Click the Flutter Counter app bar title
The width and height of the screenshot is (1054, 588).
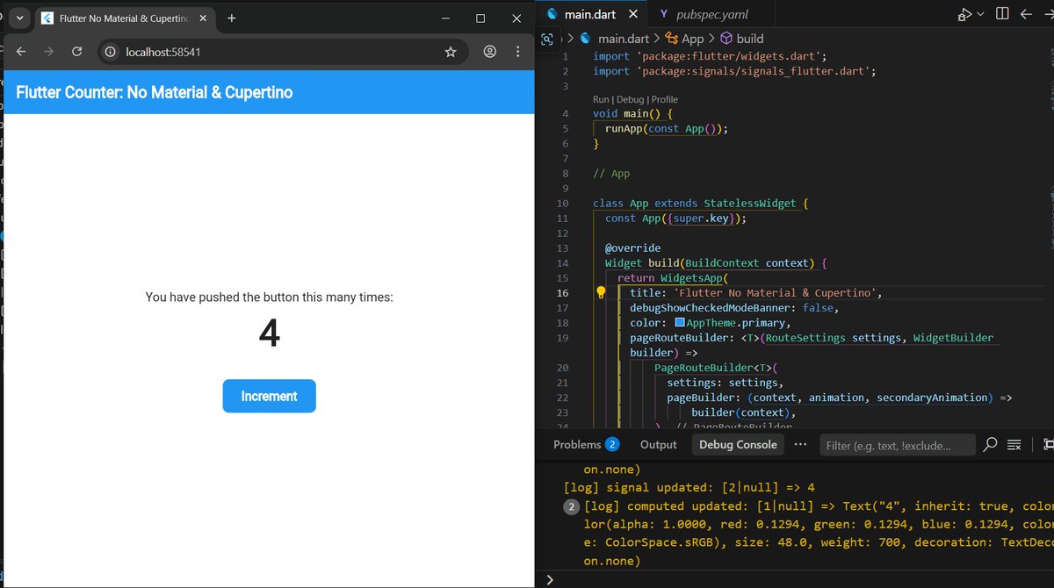tap(155, 92)
